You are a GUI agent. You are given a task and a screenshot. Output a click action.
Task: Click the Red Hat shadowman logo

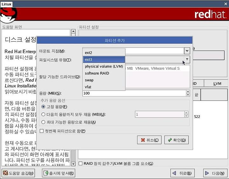(x=9, y=15)
